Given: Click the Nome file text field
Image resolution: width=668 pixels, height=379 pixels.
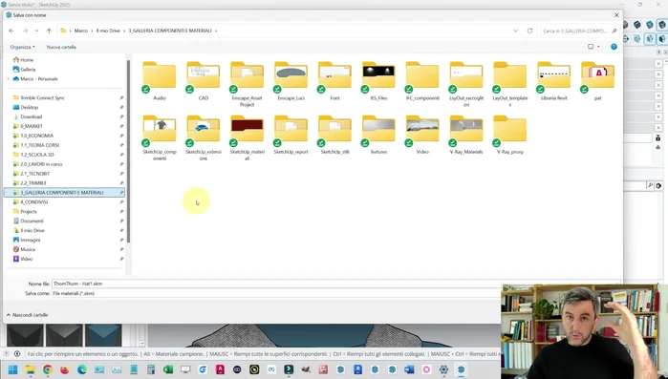Looking at the screenshot, I should [335, 284].
